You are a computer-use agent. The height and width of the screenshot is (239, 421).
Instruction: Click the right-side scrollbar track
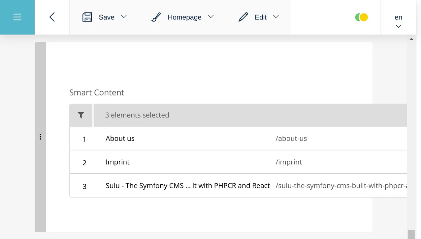tap(411, 132)
